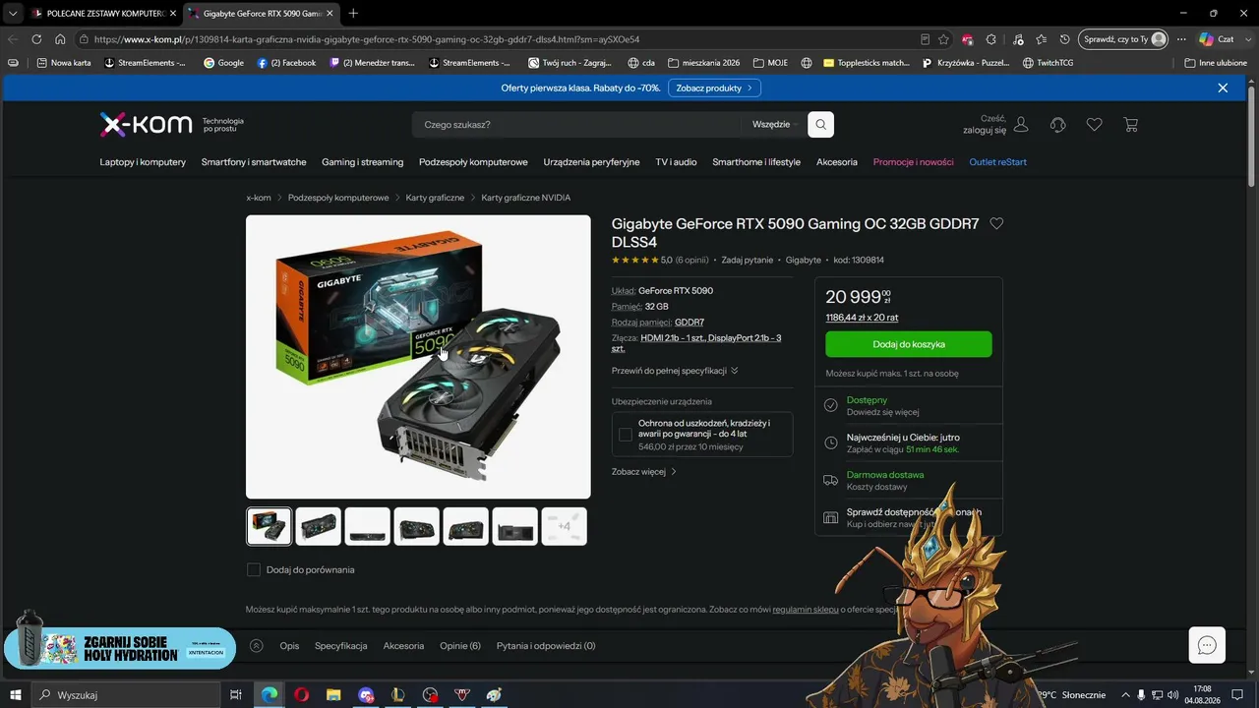Expand 'Zobacz więcej' under insurance
1259x708 pixels.
coord(644,472)
